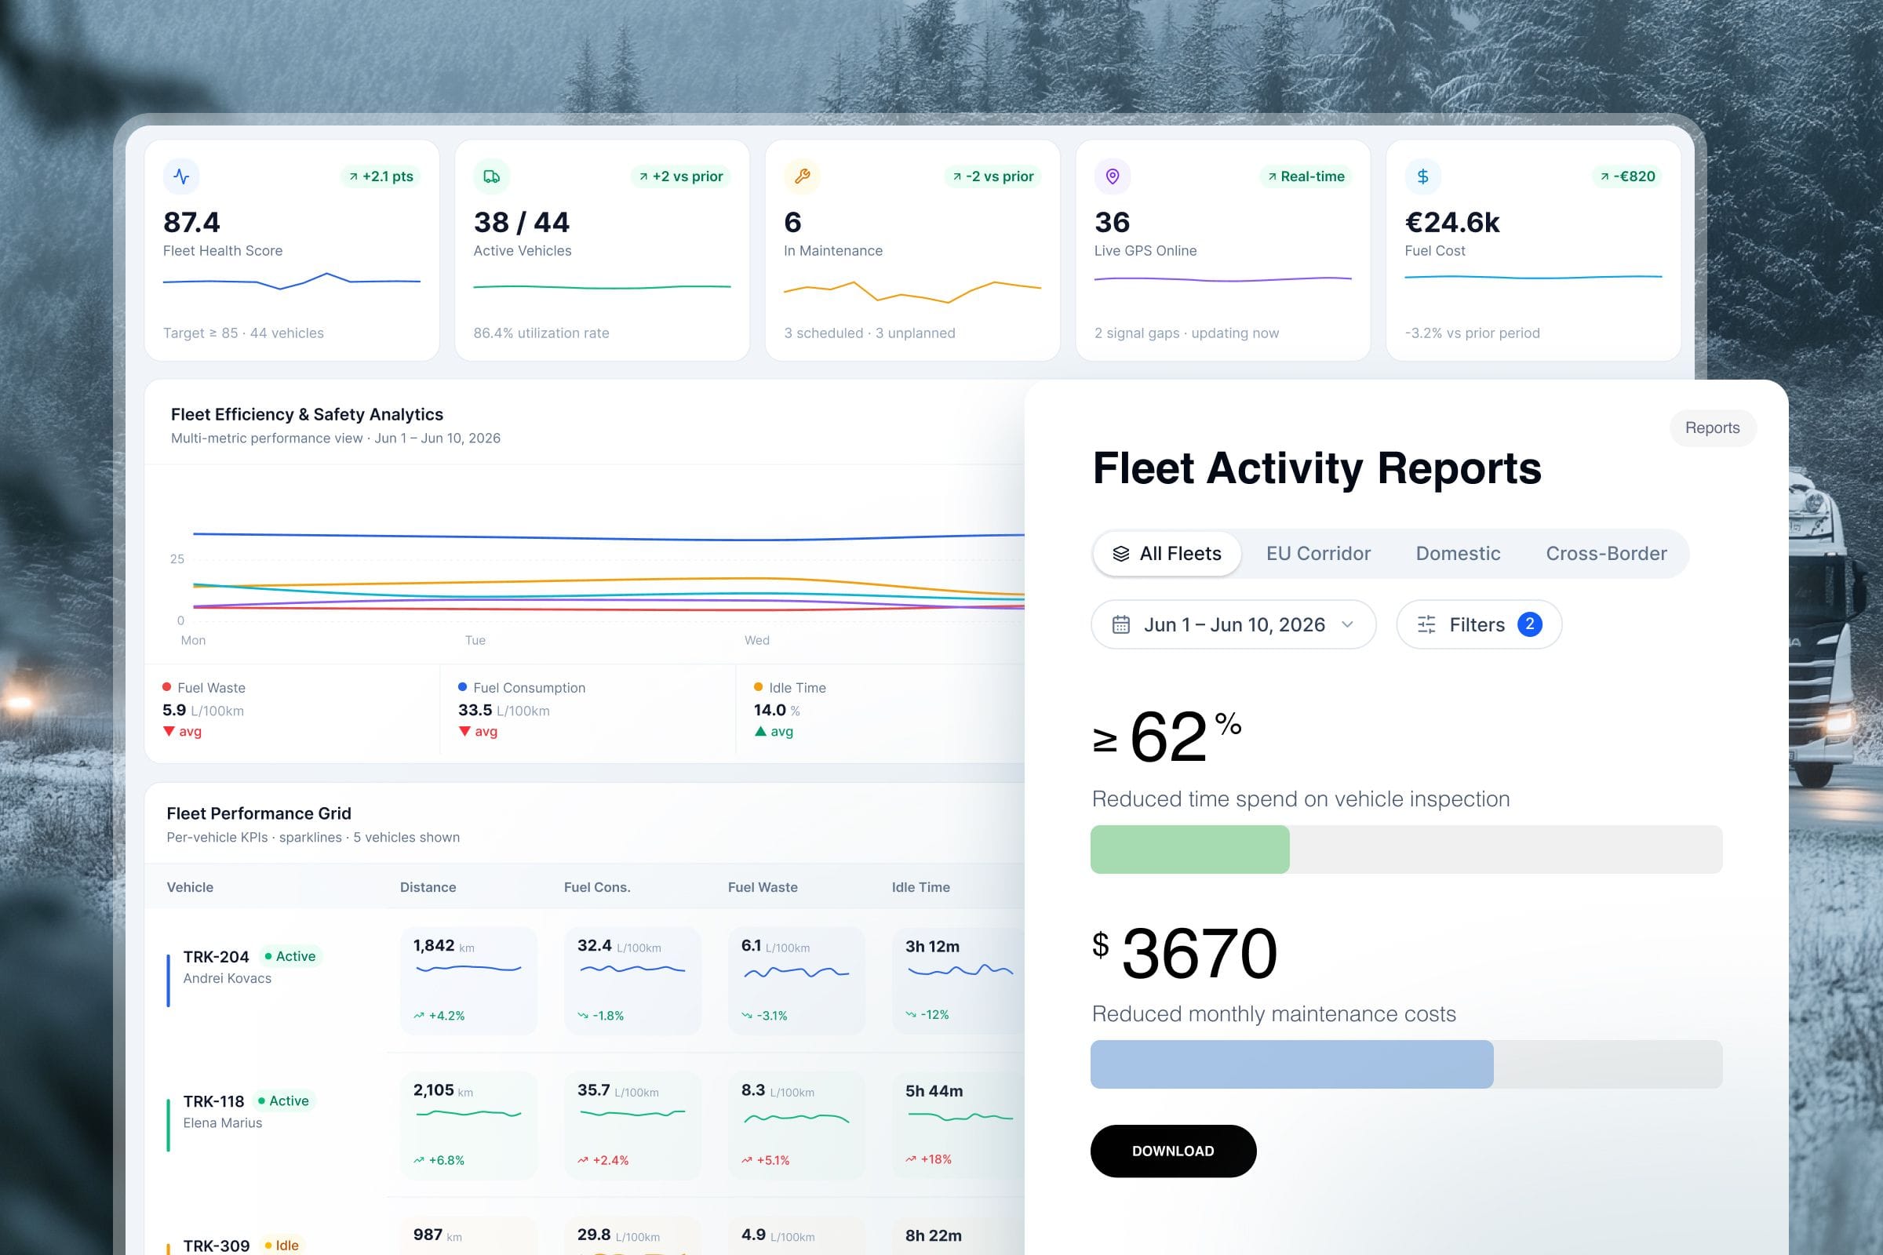Click the Fuel Cost dollar icon
The height and width of the screenshot is (1255, 1883).
click(x=1422, y=176)
